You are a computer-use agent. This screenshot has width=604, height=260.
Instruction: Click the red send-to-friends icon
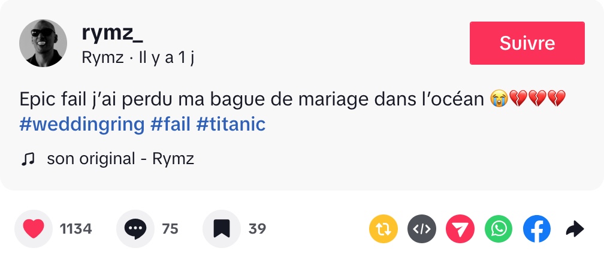[x=460, y=229]
